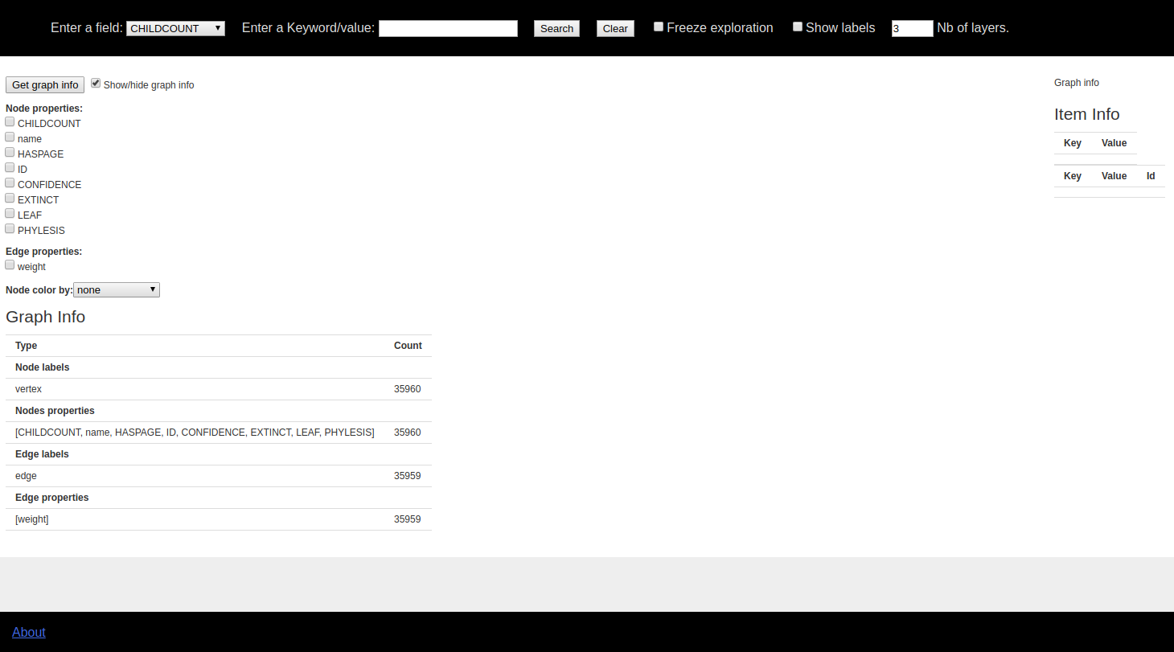
Task: Click the Nodes properties section row
Action: click(219, 411)
